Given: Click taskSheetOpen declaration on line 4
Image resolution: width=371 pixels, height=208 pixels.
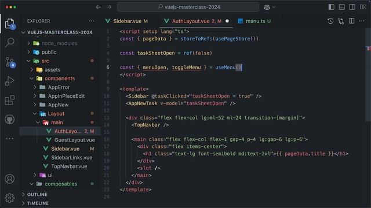Looking at the screenshot, I should (156, 53).
